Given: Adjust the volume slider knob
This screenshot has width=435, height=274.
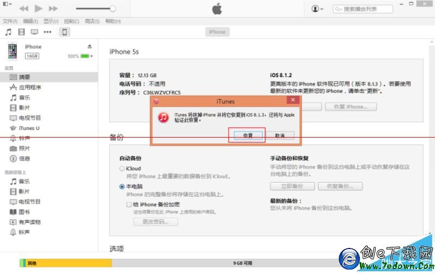Looking at the screenshot, I should [x=113, y=9].
